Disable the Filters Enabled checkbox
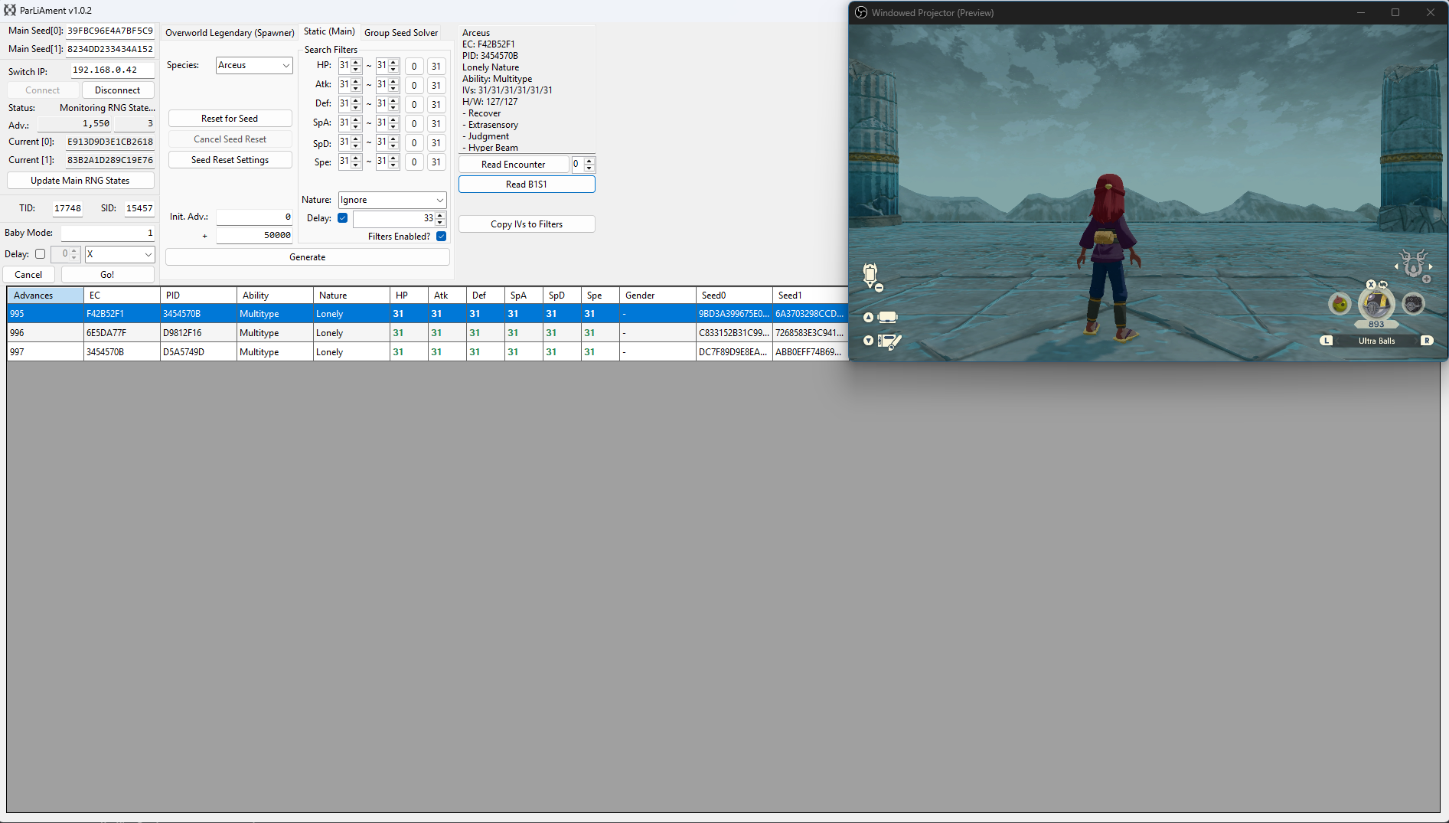This screenshot has height=823, width=1449. [x=442, y=237]
